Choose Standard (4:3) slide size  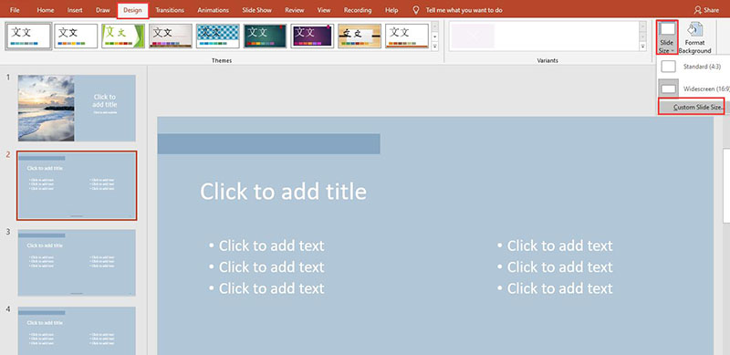click(693, 67)
